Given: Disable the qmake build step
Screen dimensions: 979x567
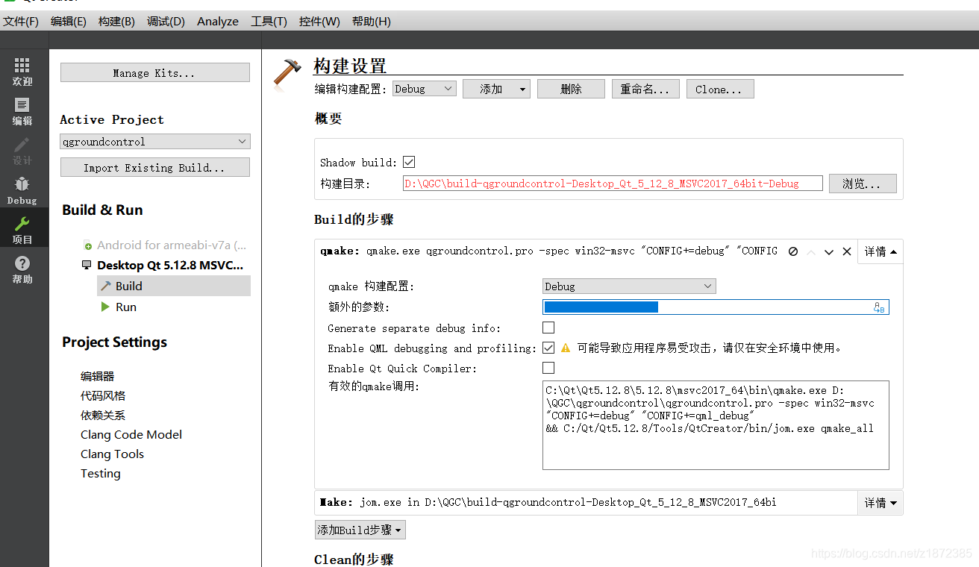Looking at the screenshot, I should tap(792, 251).
